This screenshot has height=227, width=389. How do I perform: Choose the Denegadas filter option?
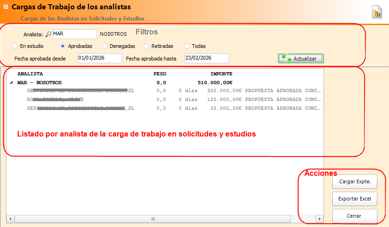[x=105, y=46]
